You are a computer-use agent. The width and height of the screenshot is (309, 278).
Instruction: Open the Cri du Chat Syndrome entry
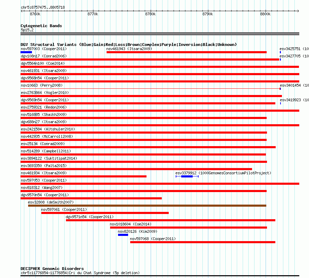(80, 273)
